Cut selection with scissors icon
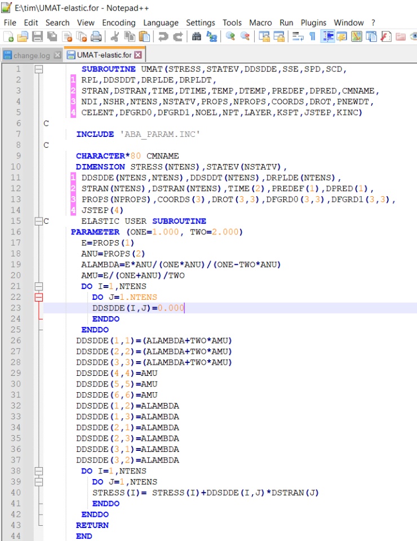The height and width of the screenshot is (541, 417). point(115,36)
